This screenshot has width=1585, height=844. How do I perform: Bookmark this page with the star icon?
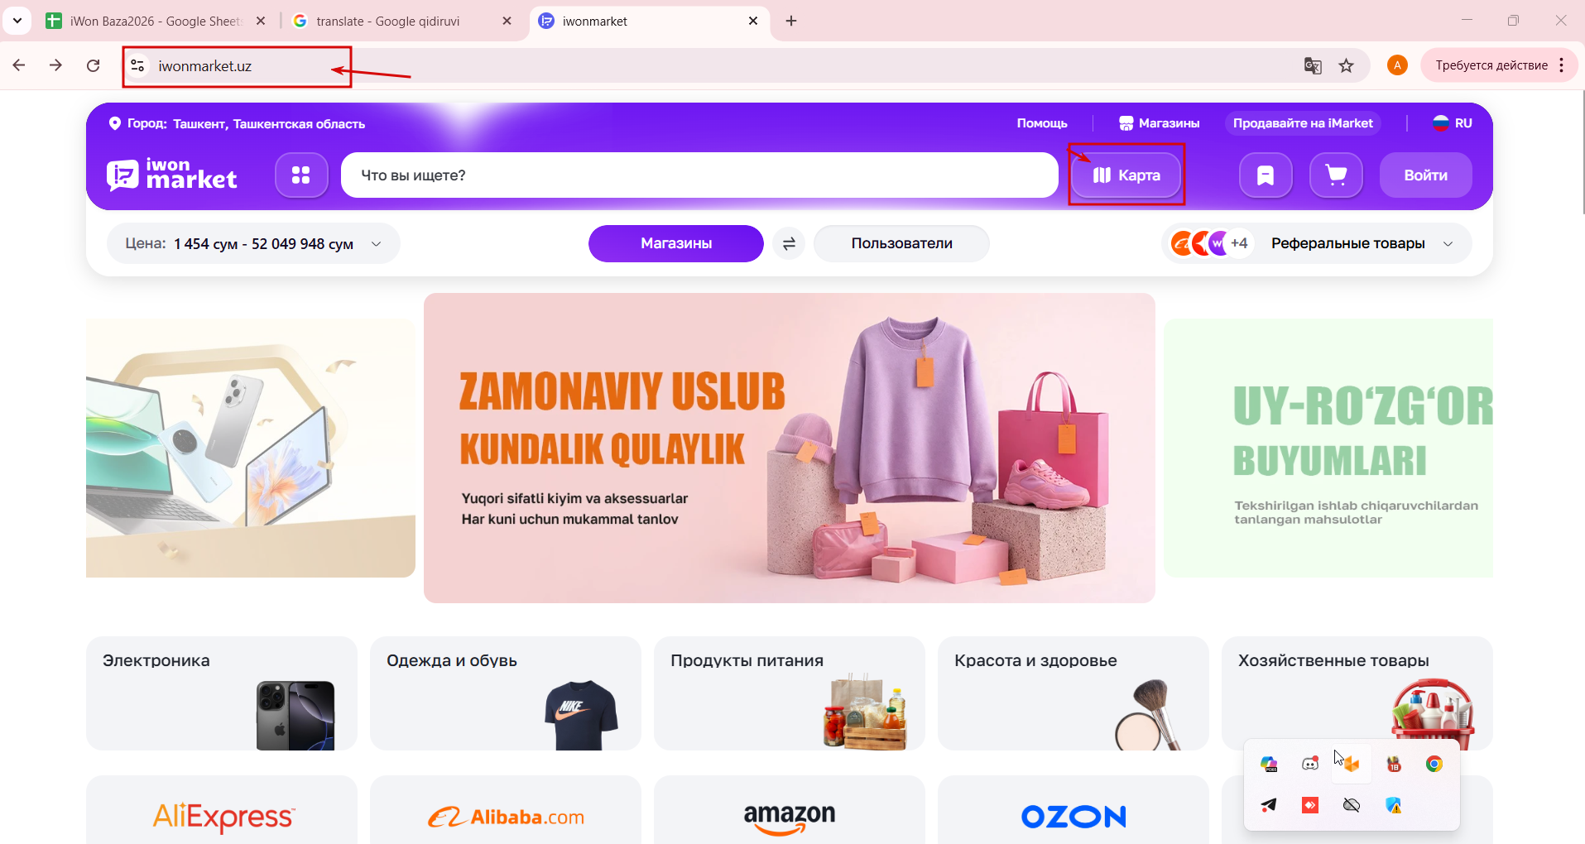[x=1347, y=65]
